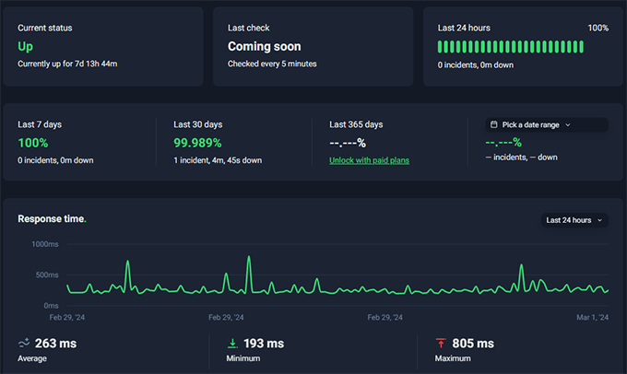Click the calendar icon in date picker

tap(494, 124)
